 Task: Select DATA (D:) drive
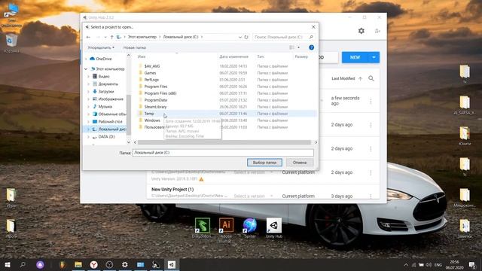106,137
